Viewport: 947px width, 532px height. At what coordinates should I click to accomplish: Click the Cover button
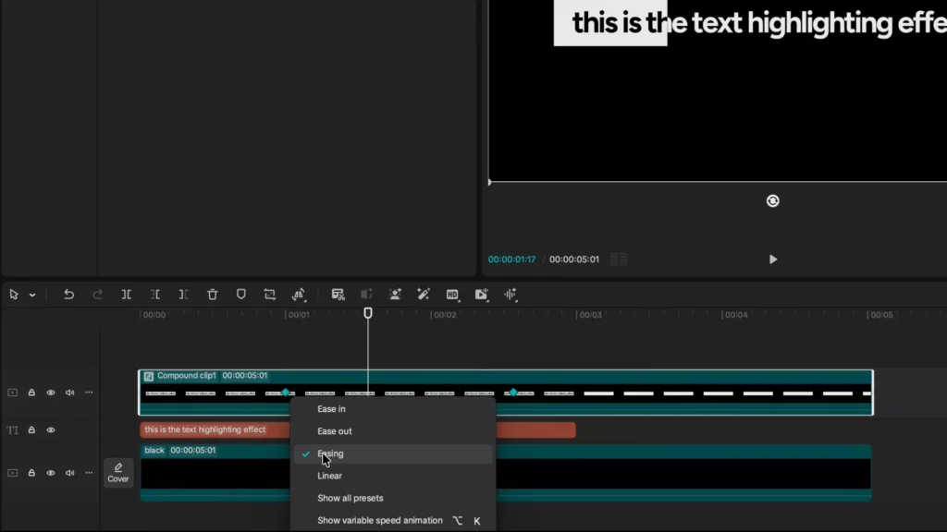click(x=118, y=473)
